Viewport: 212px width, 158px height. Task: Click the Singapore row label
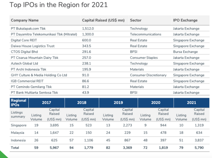19,125
